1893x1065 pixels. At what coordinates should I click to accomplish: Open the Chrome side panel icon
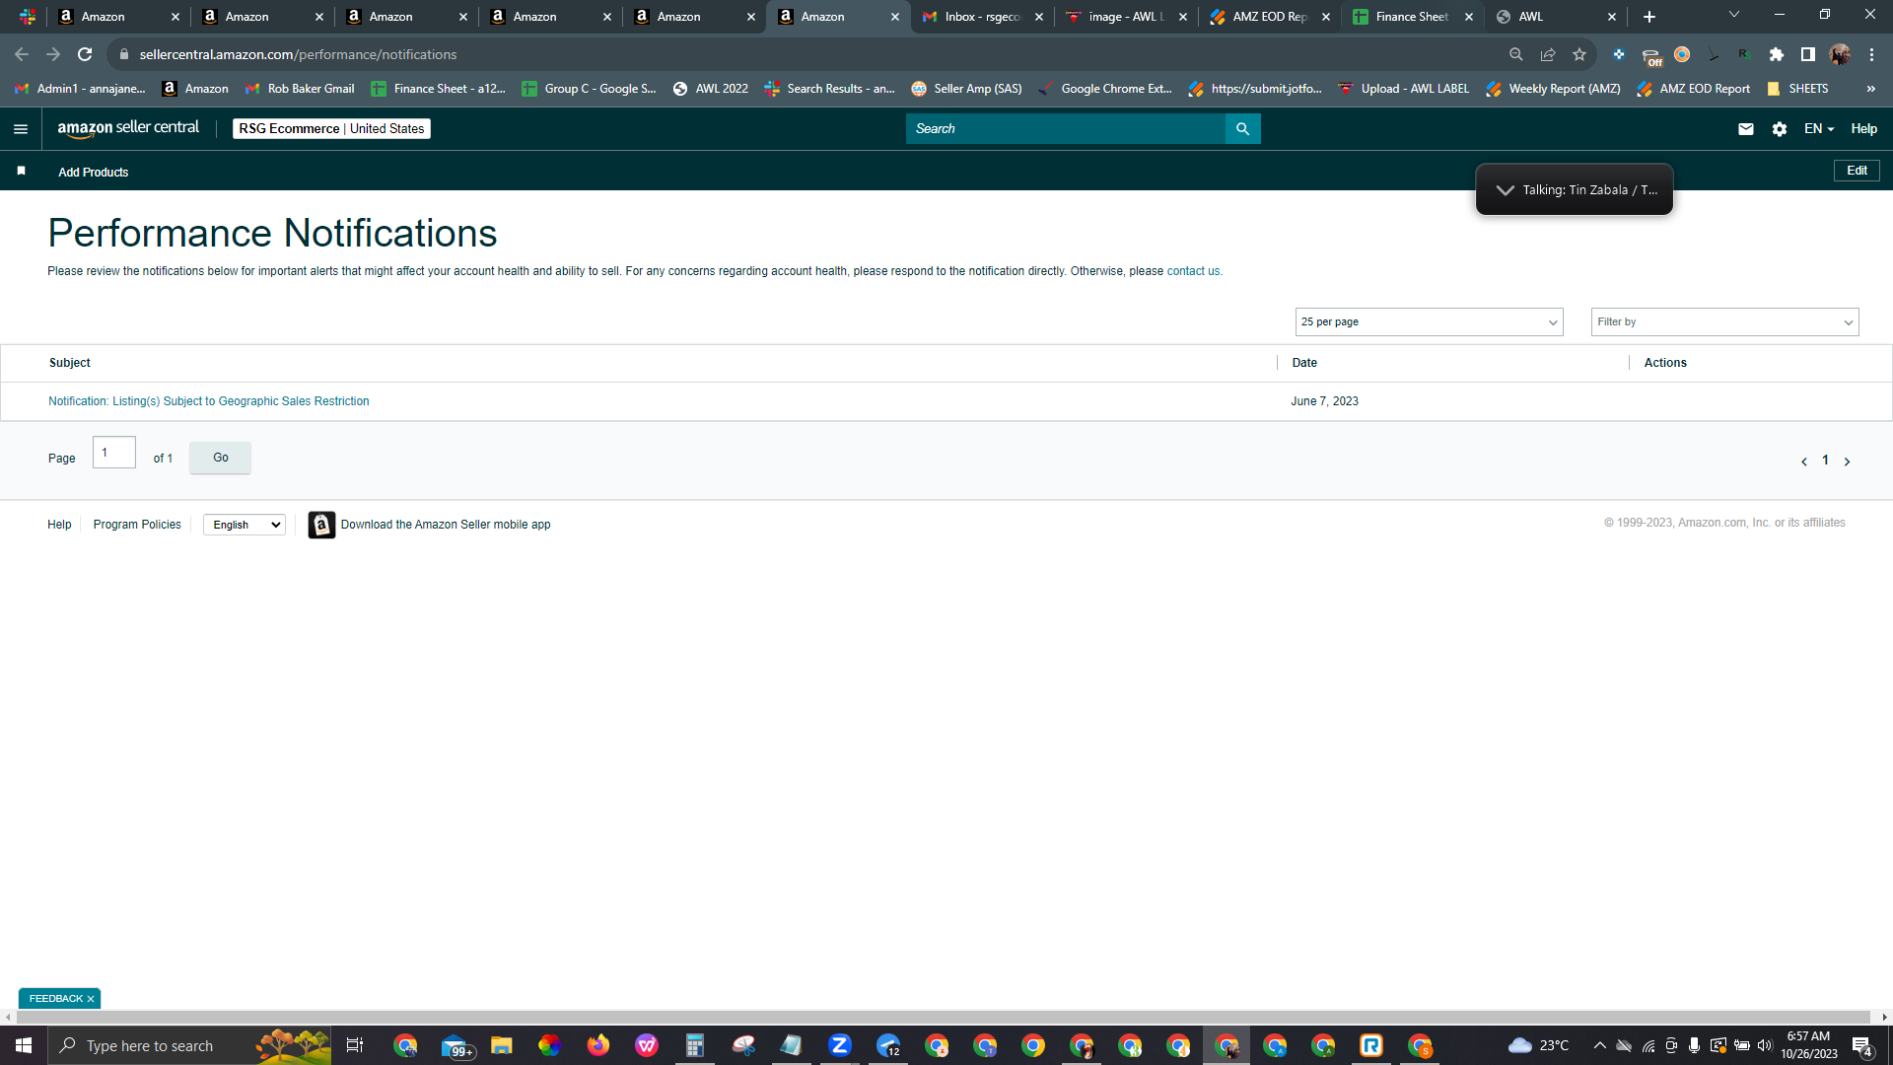[1808, 54]
